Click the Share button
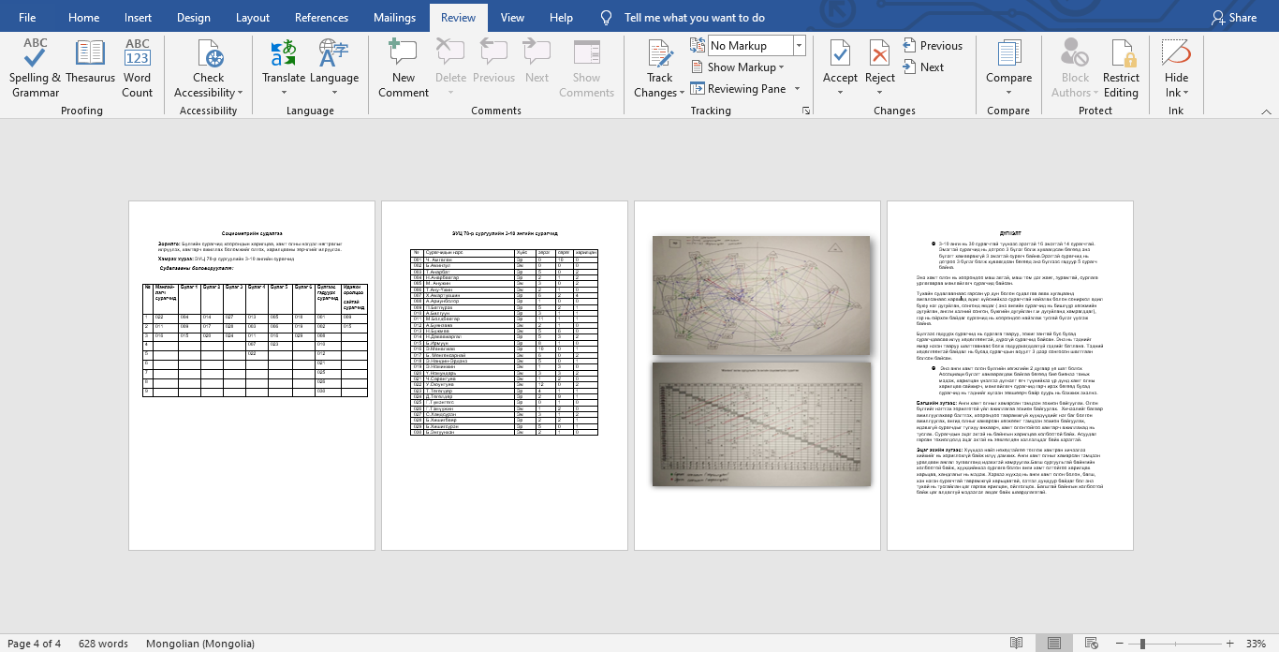The height and width of the screenshot is (652, 1279). 1233,18
